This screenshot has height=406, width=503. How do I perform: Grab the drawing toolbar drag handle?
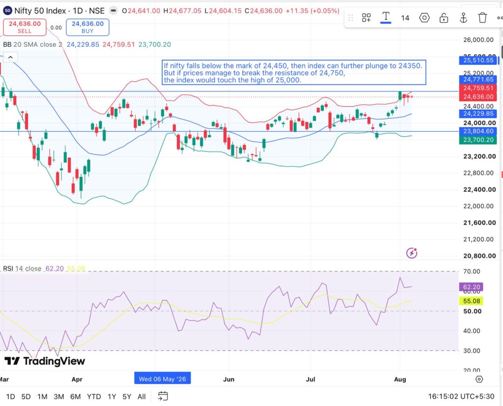[x=351, y=18]
